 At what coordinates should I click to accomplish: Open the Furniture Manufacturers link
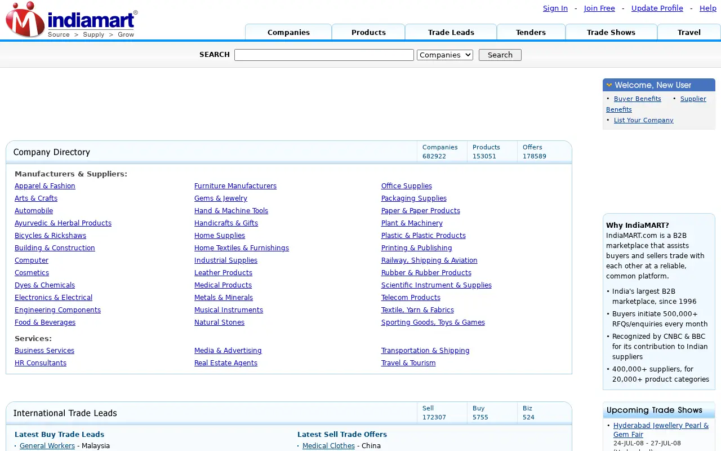pyautogui.click(x=235, y=186)
